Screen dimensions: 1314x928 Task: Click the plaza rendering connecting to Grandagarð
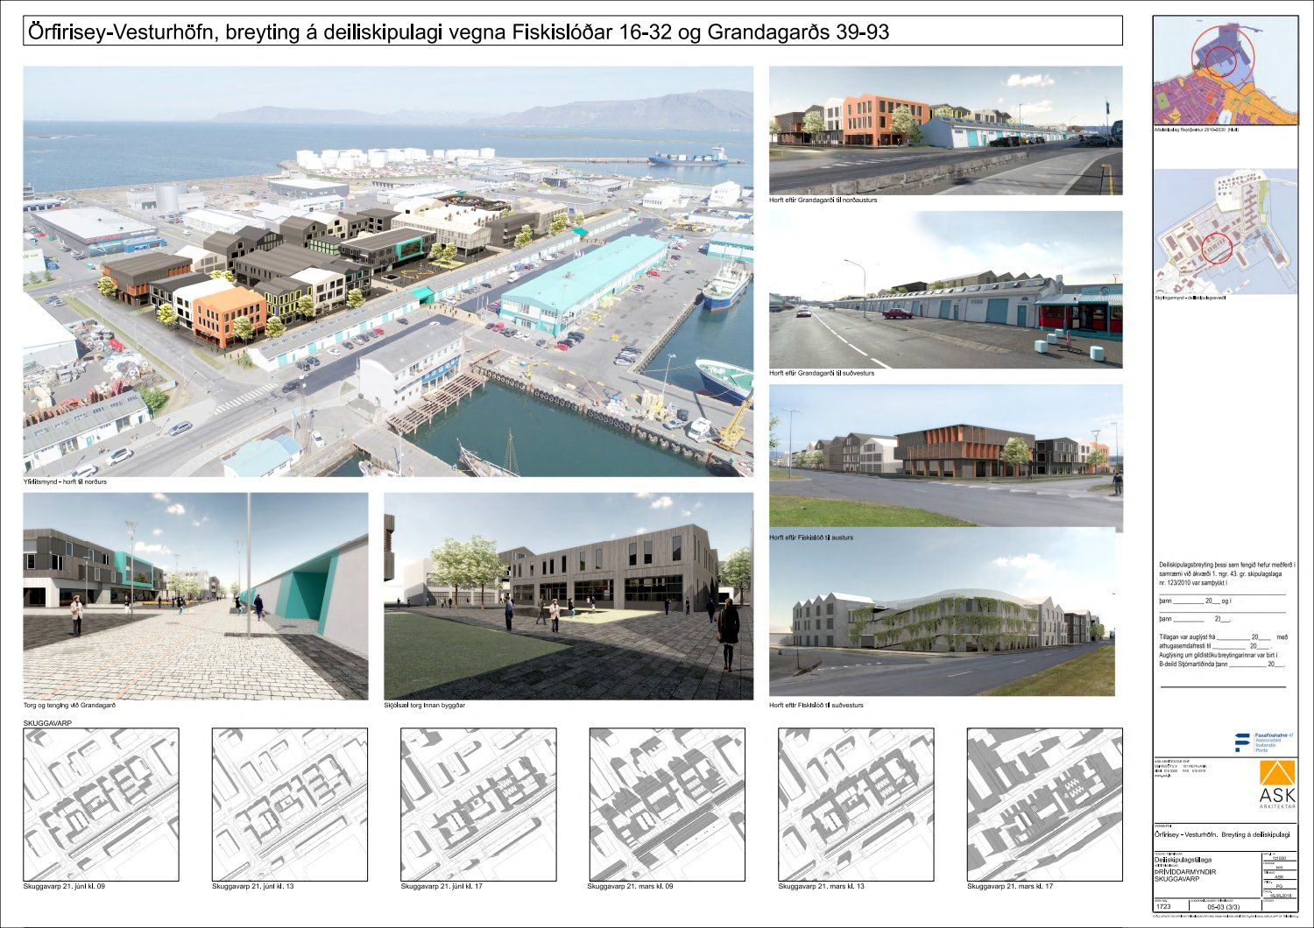point(195,596)
